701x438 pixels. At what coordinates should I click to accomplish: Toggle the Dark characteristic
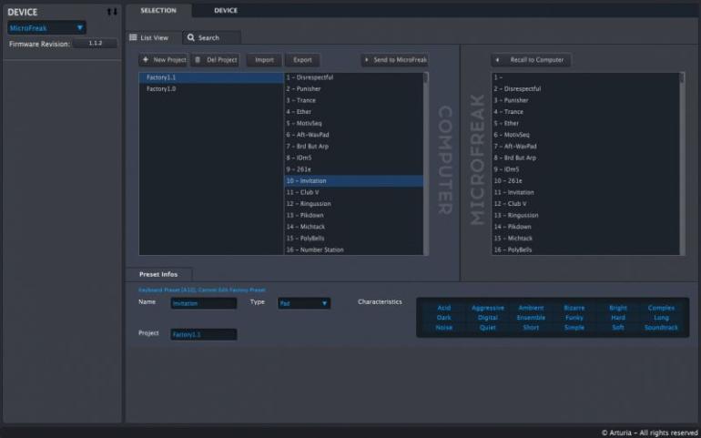coord(444,318)
